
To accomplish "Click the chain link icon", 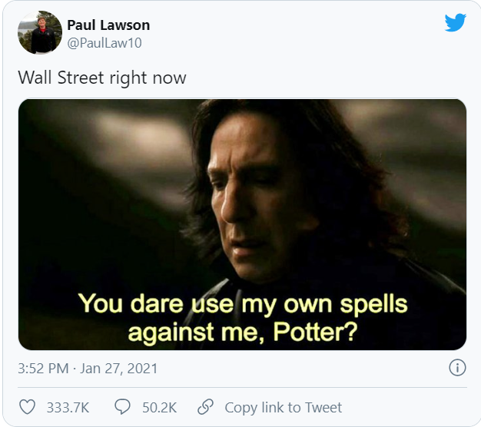I will click(205, 407).
